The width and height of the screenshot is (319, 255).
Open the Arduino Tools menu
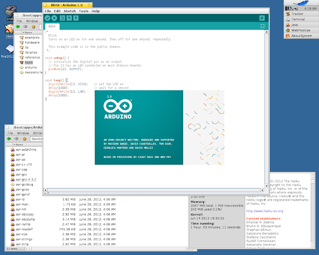[84, 11]
